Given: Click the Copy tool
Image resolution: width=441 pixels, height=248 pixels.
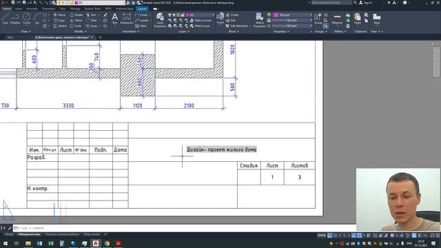Looking at the screenshot, I should click(x=59, y=20).
